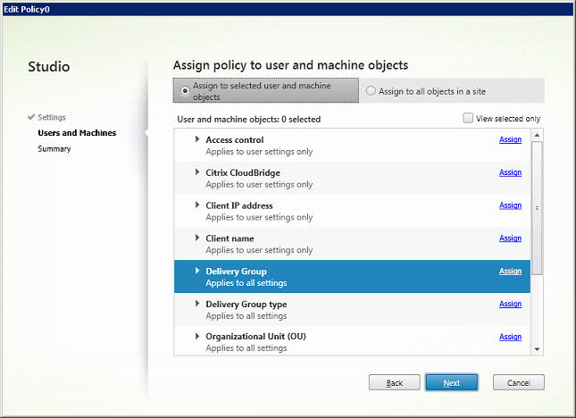Expand the Client name row arrow

(x=196, y=238)
